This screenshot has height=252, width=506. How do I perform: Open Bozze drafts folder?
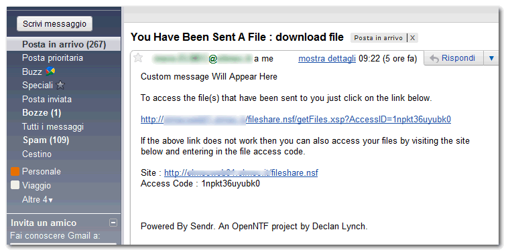[42, 113]
